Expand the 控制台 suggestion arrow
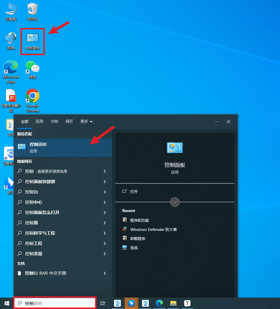This screenshot has width=280, height=309. tap(105, 192)
